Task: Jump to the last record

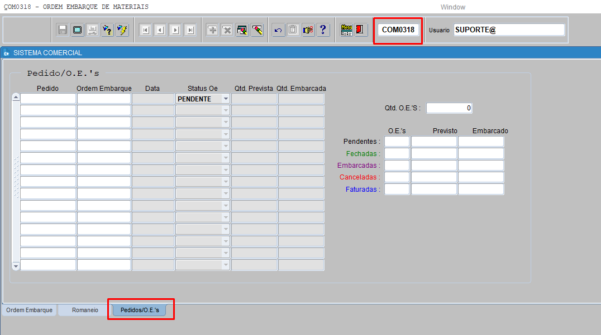Action: tap(190, 30)
